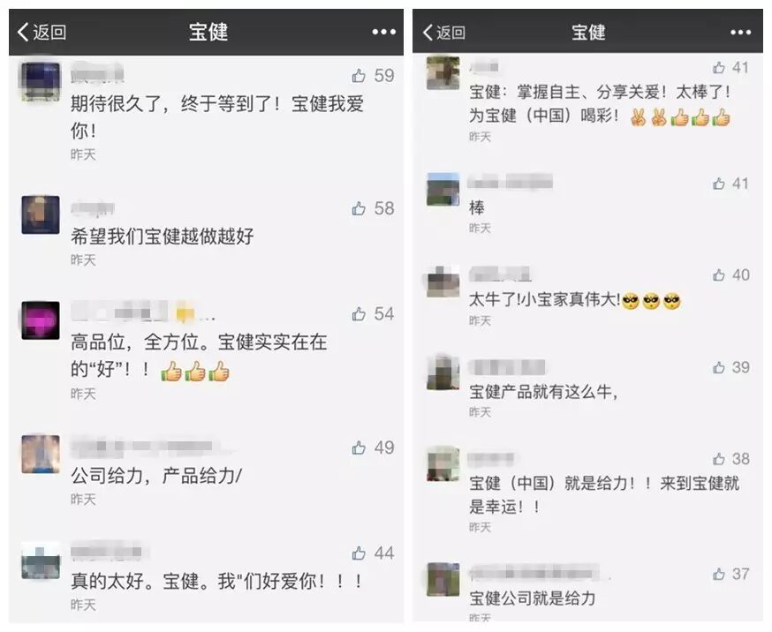Image resolution: width=772 pixels, height=632 pixels.
Task: Tap thumbs-up on the 40-like comment
Action: pos(719,275)
